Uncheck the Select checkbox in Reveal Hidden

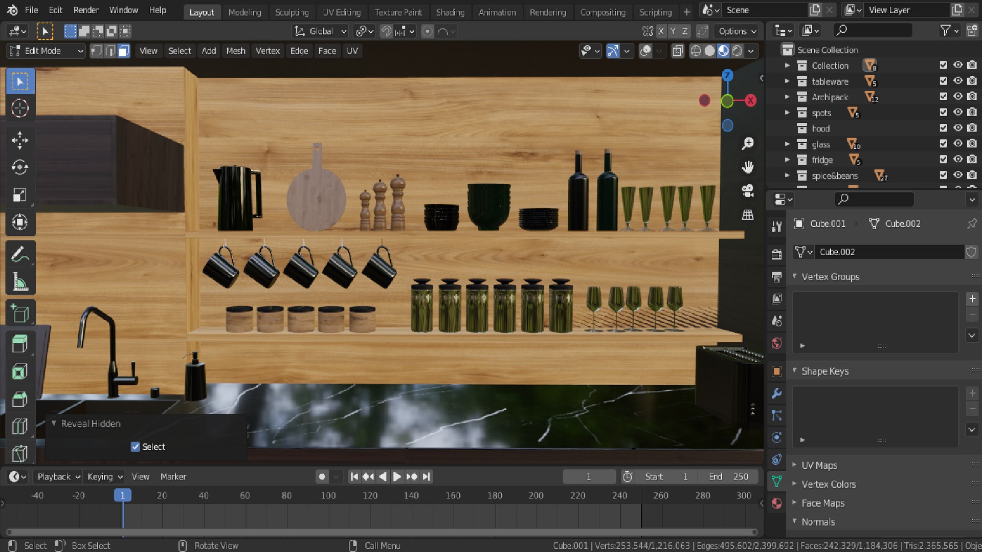click(x=136, y=447)
